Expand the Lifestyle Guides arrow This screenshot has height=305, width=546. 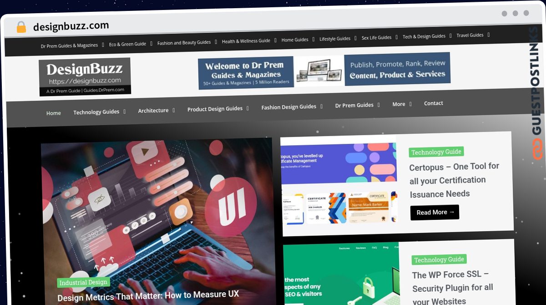[x=356, y=38]
